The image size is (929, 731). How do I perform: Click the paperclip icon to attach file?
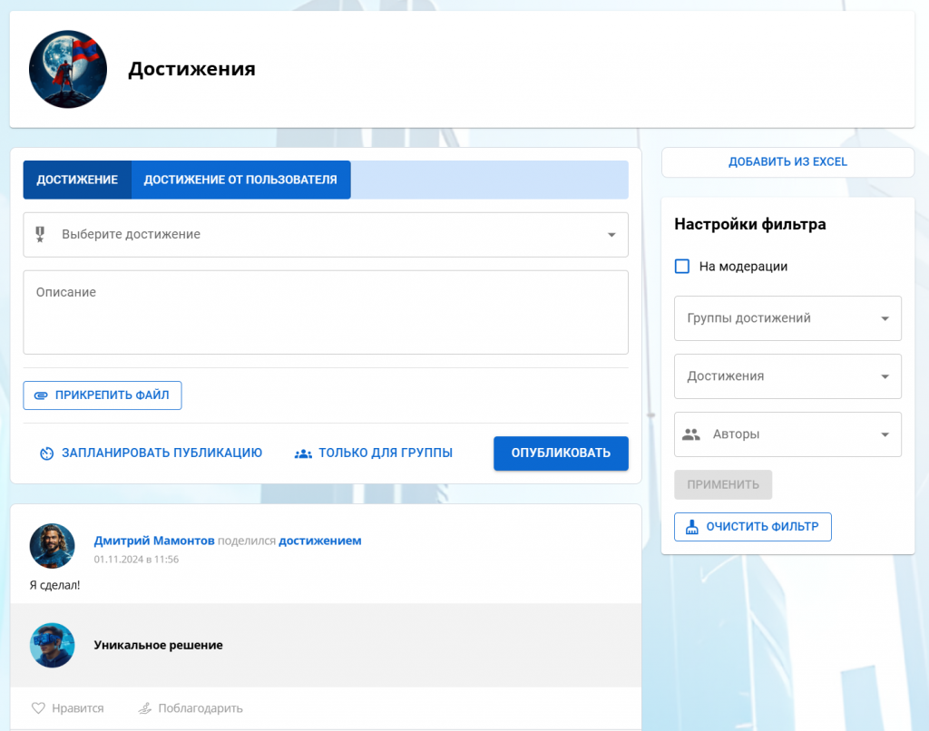[41, 395]
